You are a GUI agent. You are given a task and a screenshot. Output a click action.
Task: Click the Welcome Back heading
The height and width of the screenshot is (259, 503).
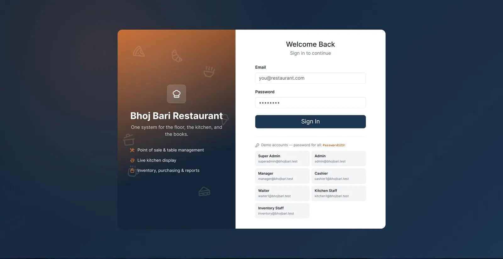[x=310, y=44]
